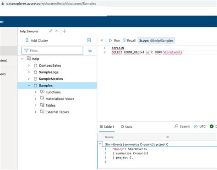Select ContosoSales in the tree
Screen dimensions: 217x170
pos(50,66)
